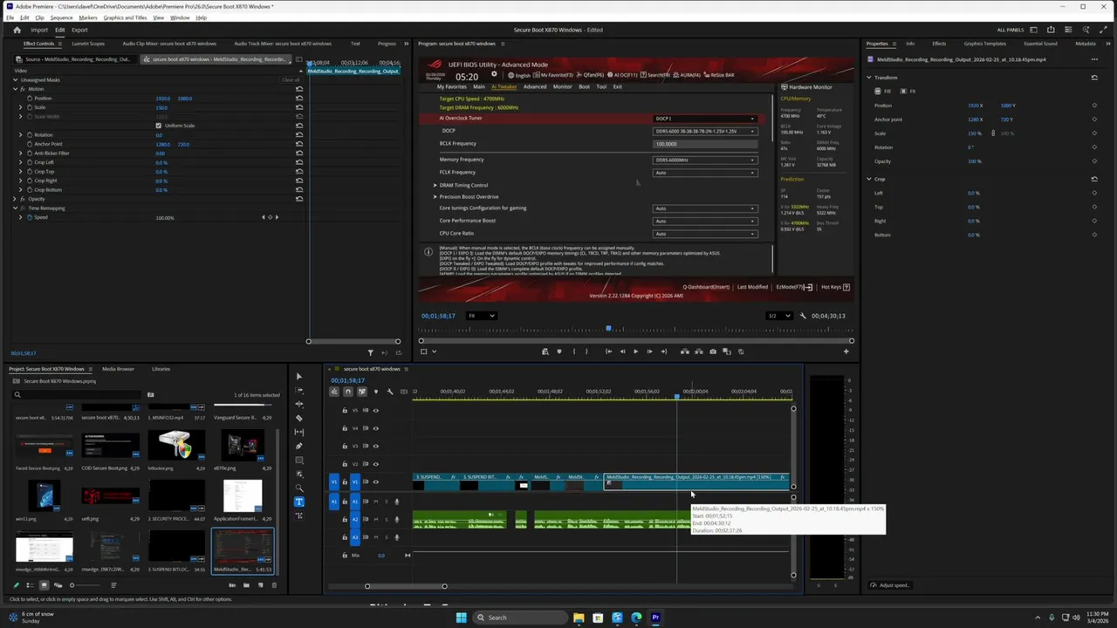Viewport: 1117px width, 628px height.
Task: Step back one frame in program monitor
Action: tap(622, 352)
